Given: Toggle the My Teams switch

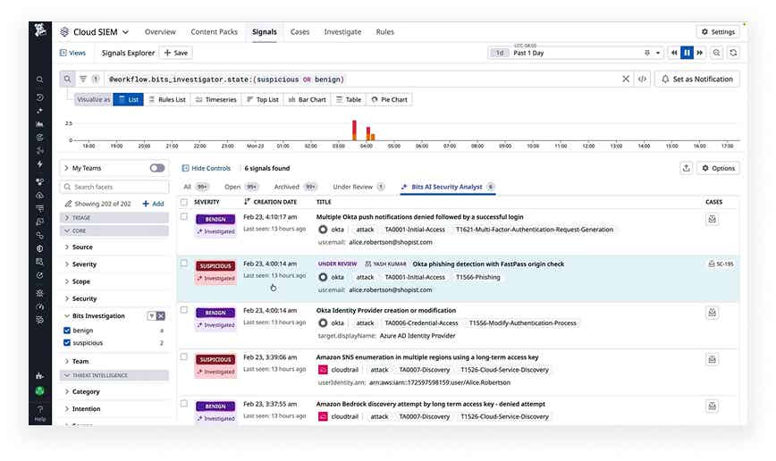Looking at the screenshot, I should 156,168.
